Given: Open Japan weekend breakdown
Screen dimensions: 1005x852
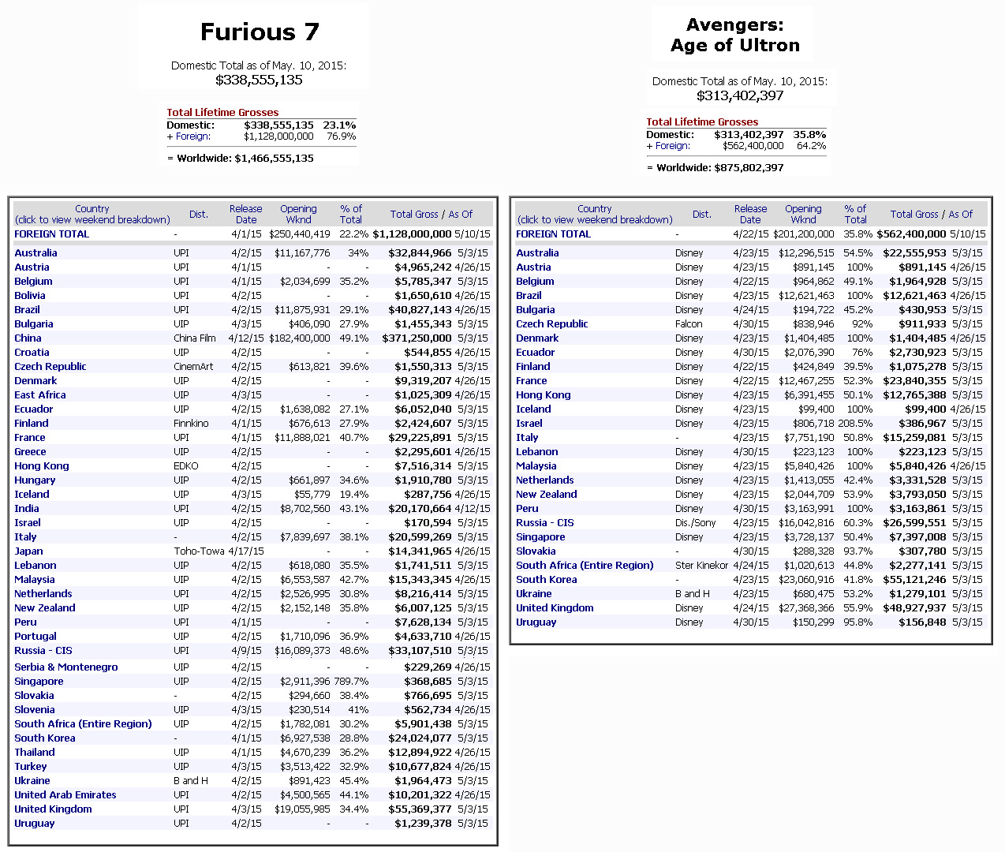Looking at the screenshot, I should click(x=28, y=551).
